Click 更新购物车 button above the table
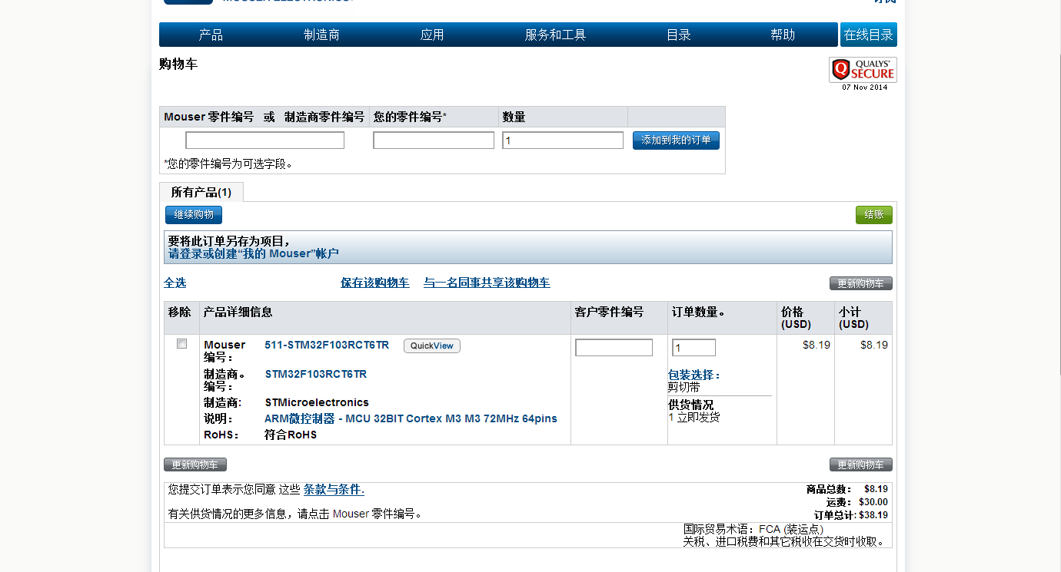The image size is (1061, 572). 861,283
